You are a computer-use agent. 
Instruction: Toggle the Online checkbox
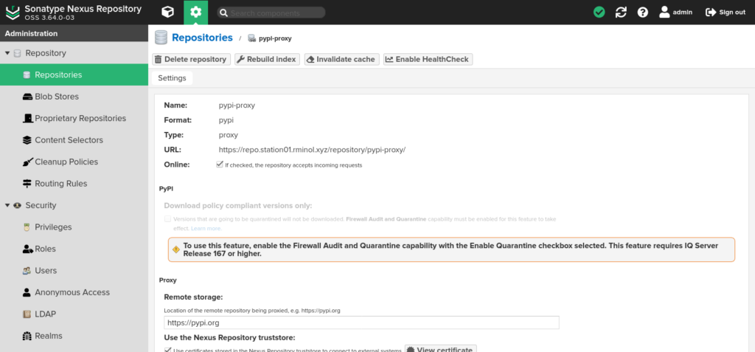[x=220, y=165]
